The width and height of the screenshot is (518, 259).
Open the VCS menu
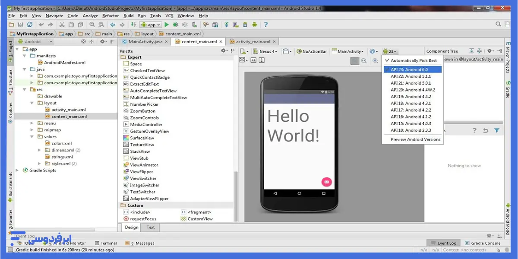click(x=169, y=16)
